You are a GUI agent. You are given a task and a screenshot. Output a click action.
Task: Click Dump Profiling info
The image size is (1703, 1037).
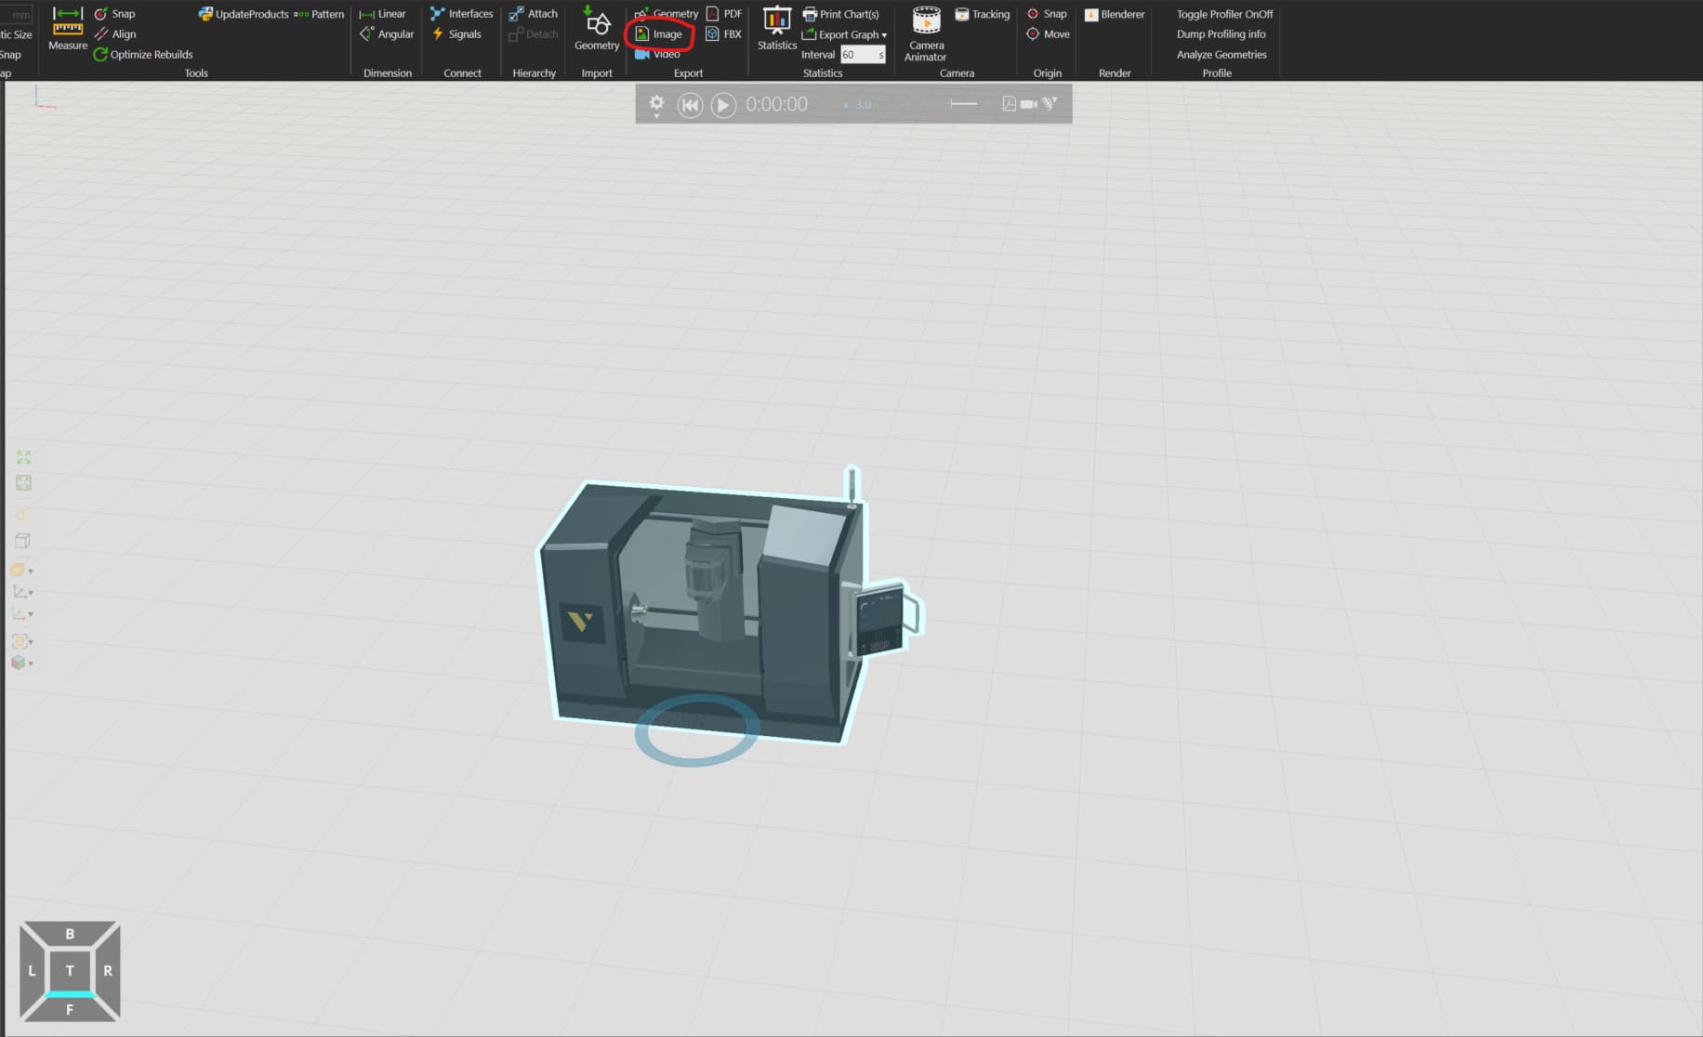click(1221, 34)
